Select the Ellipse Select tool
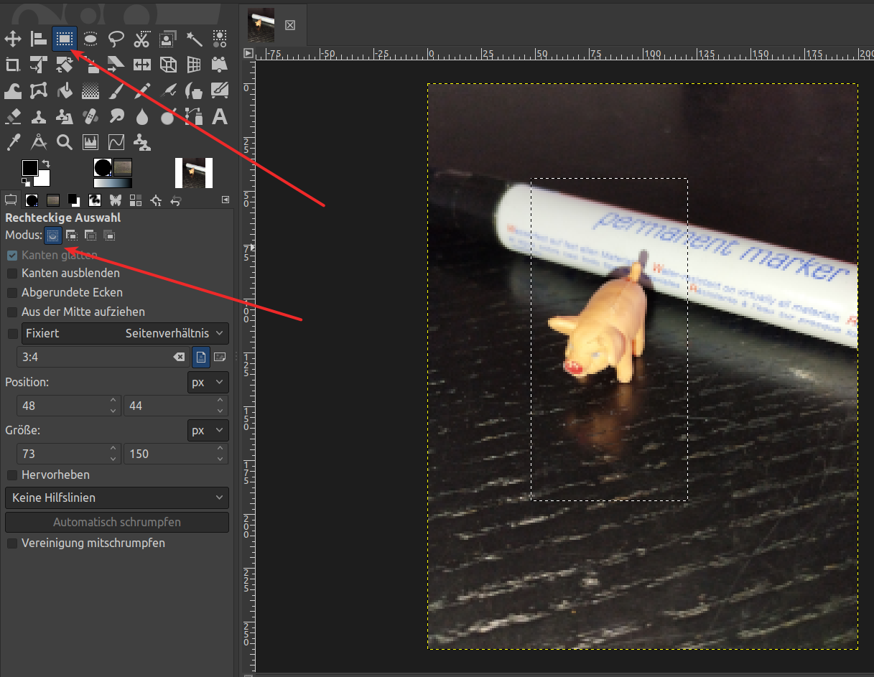Image resolution: width=874 pixels, height=677 pixels. click(x=90, y=39)
